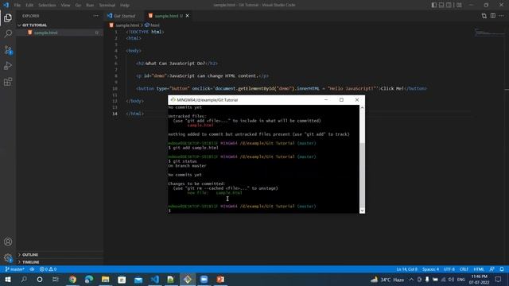The height and width of the screenshot is (286, 509).
Task: Open File Explorer from the taskbar
Action: pos(105,280)
